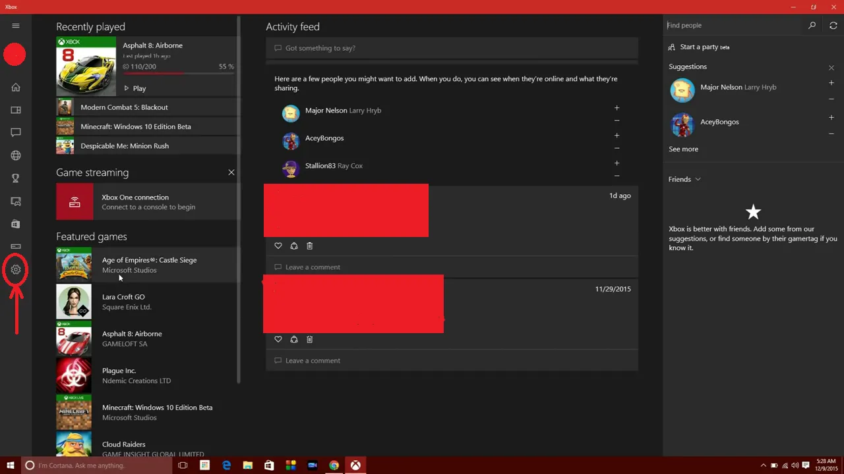
Task: Click Cortana Ask me anything box
Action: pyautogui.click(x=96, y=465)
